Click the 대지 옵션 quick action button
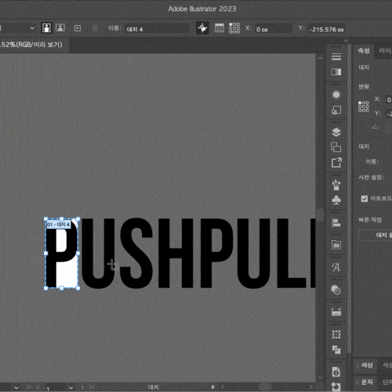The height and width of the screenshot is (392, 392). tap(376, 235)
